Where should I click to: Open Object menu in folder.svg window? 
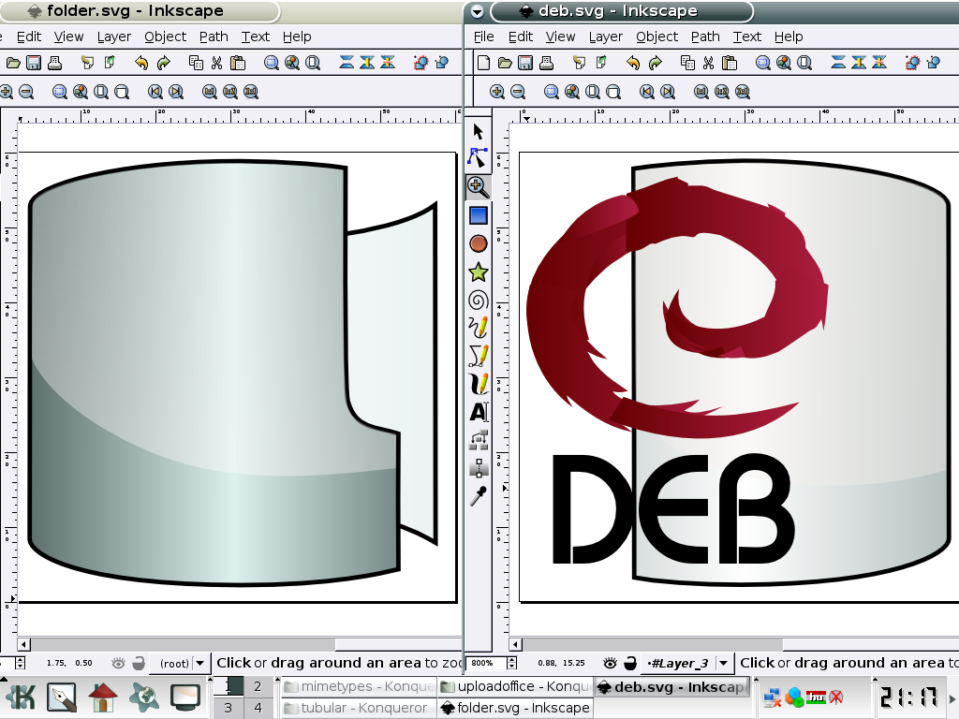[165, 37]
